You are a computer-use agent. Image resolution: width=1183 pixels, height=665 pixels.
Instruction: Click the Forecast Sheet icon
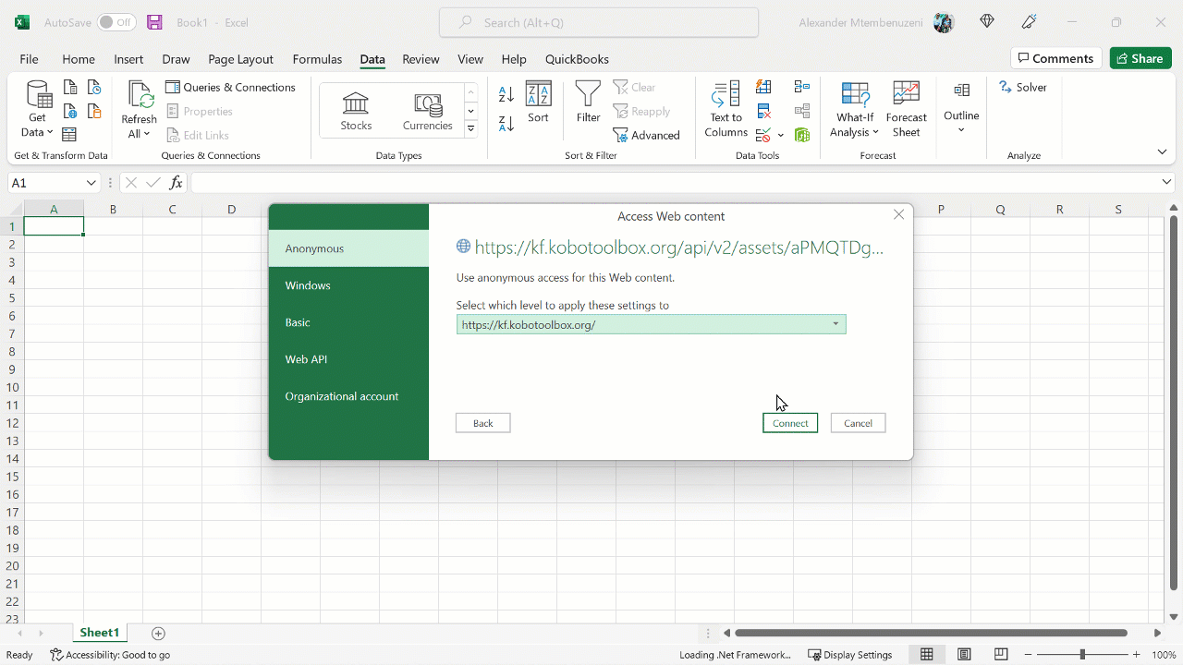coord(906,109)
